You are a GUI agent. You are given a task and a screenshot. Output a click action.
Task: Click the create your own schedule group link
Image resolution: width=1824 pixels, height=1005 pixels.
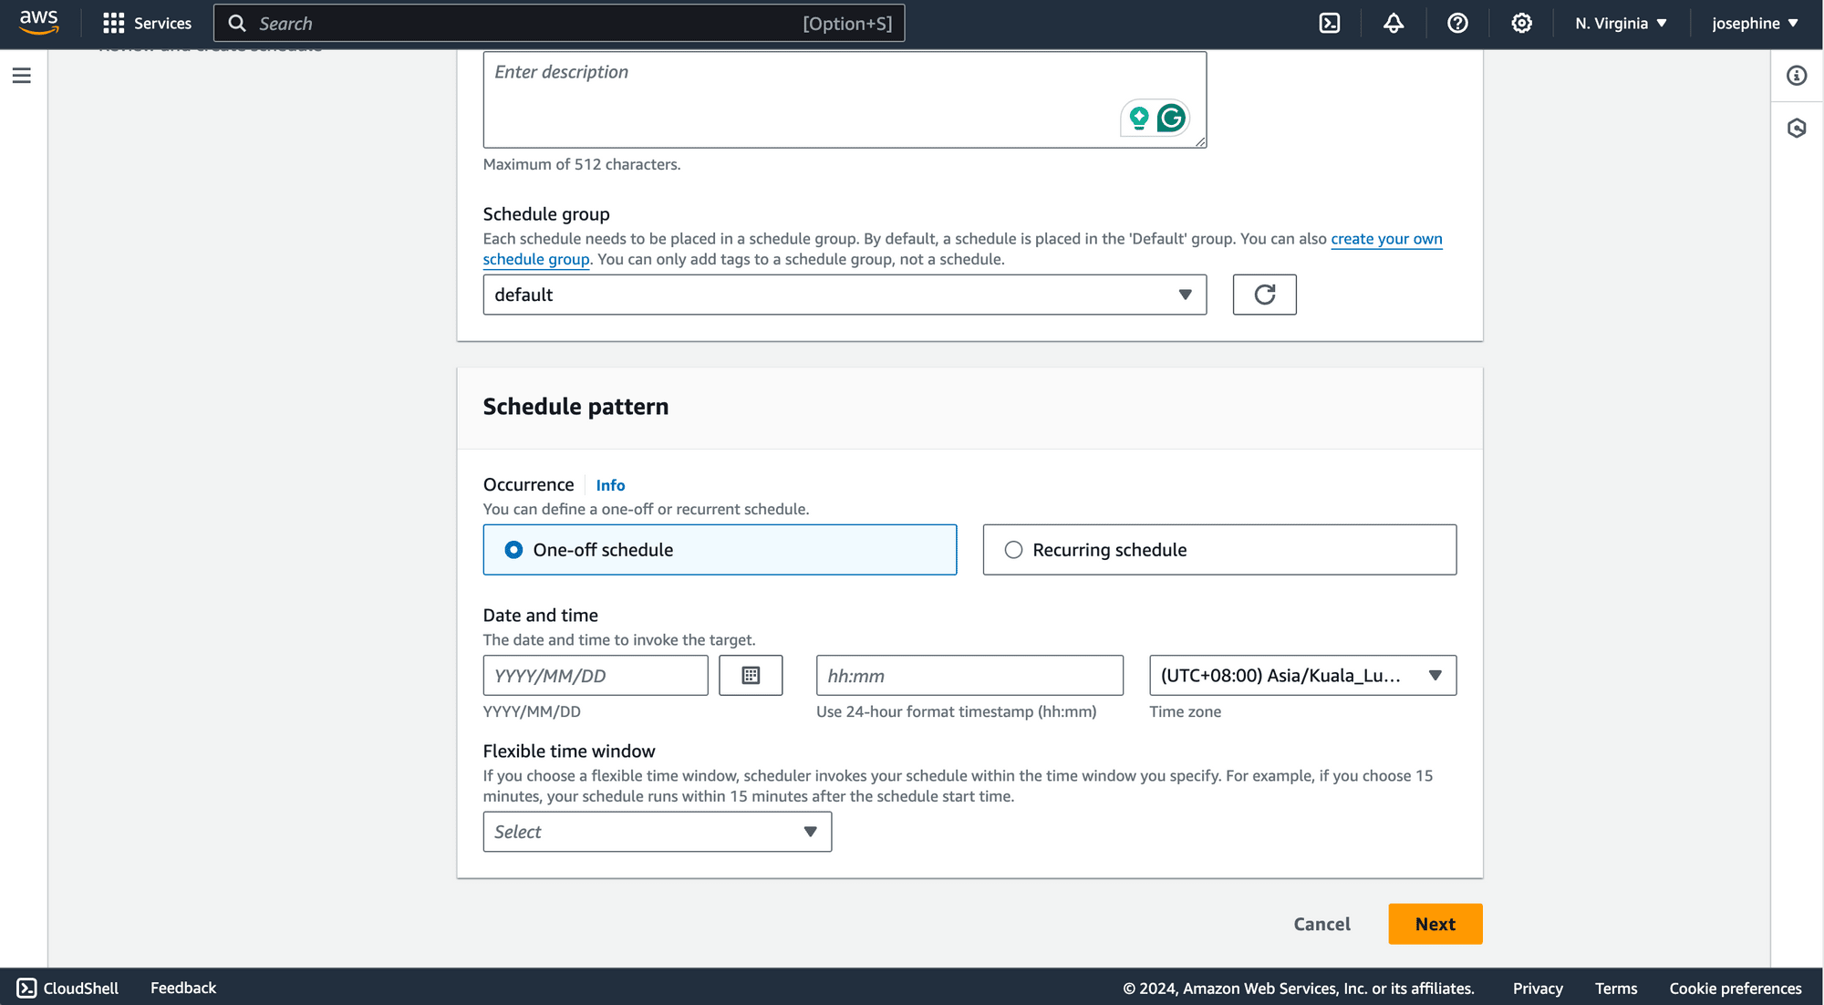click(x=961, y=249)
